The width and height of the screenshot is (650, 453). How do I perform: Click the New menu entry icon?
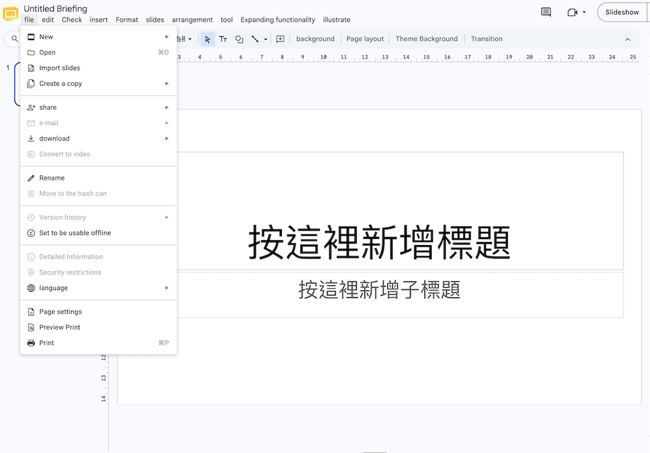31,37
